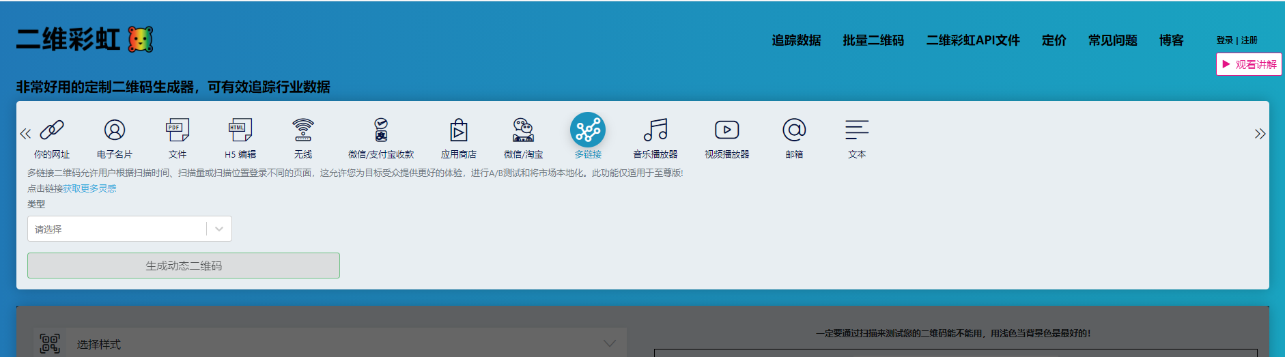
Task: Choose the 视频播放器 video player icon
Action: 727,130
